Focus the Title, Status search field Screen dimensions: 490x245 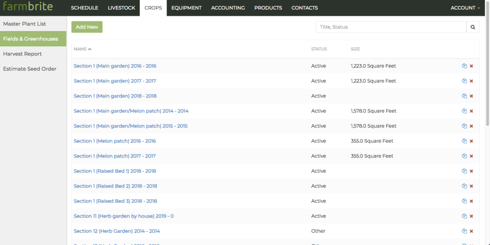391,27
